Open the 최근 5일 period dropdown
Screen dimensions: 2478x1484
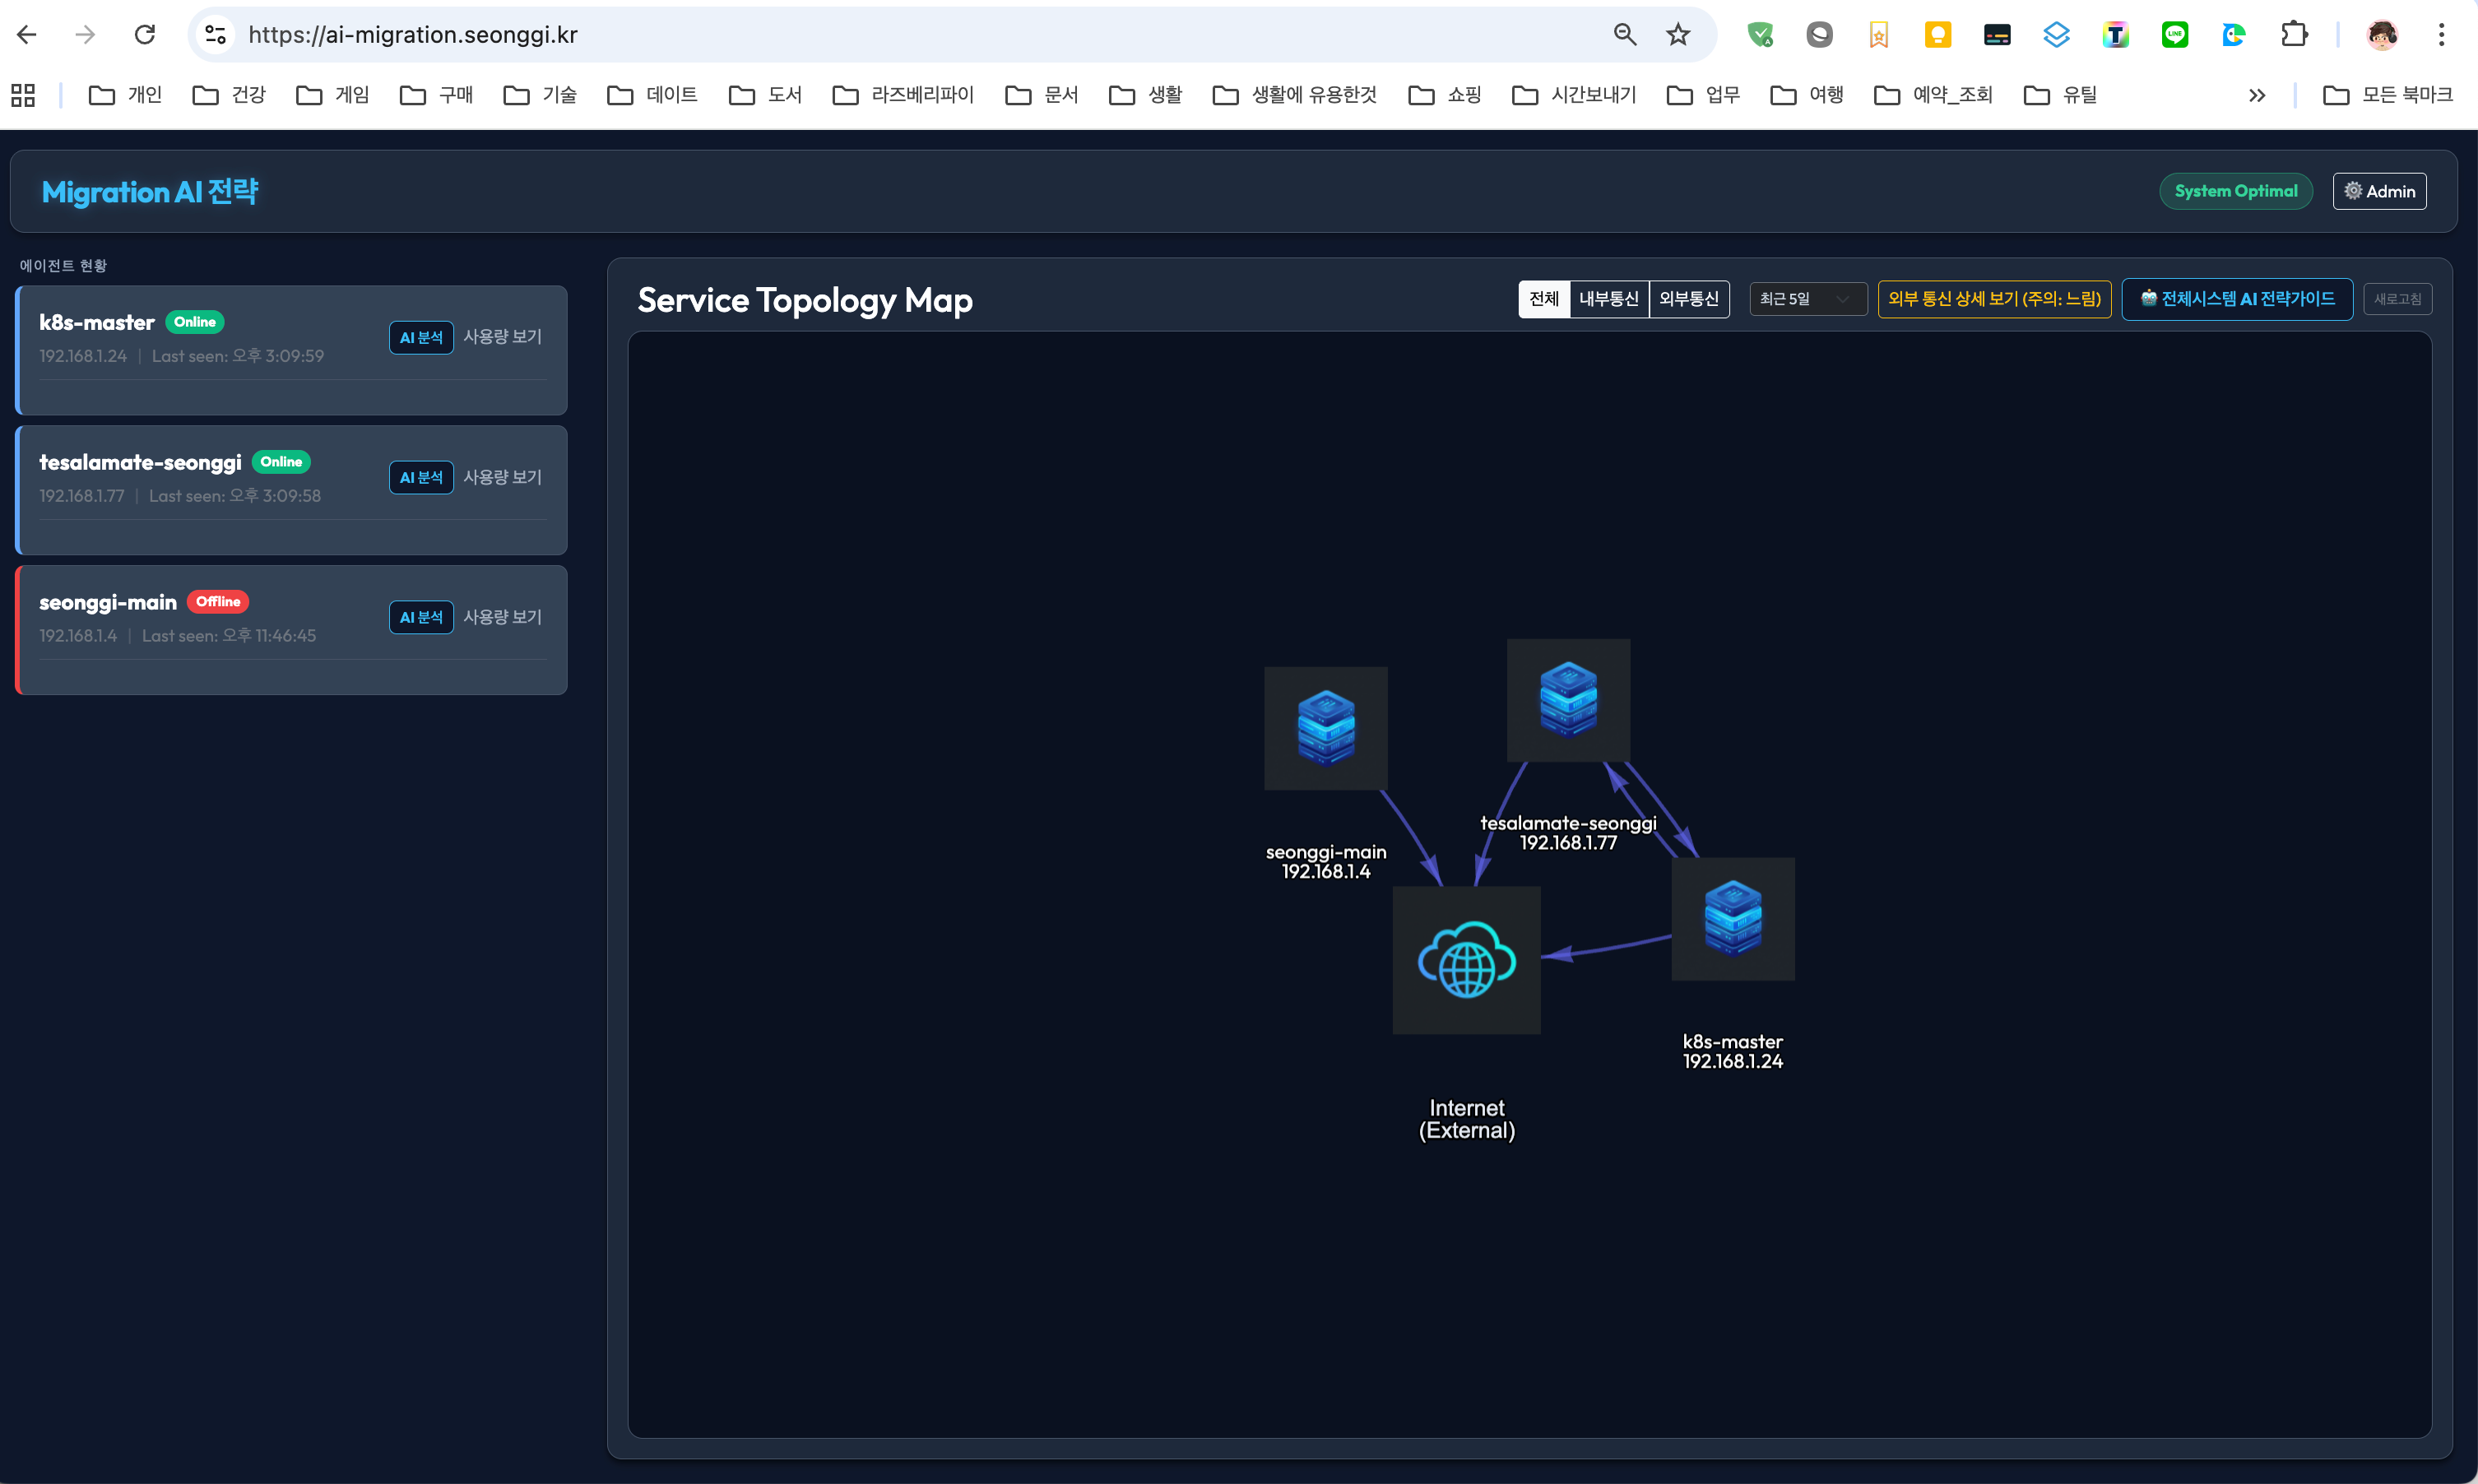(1806, 299)
